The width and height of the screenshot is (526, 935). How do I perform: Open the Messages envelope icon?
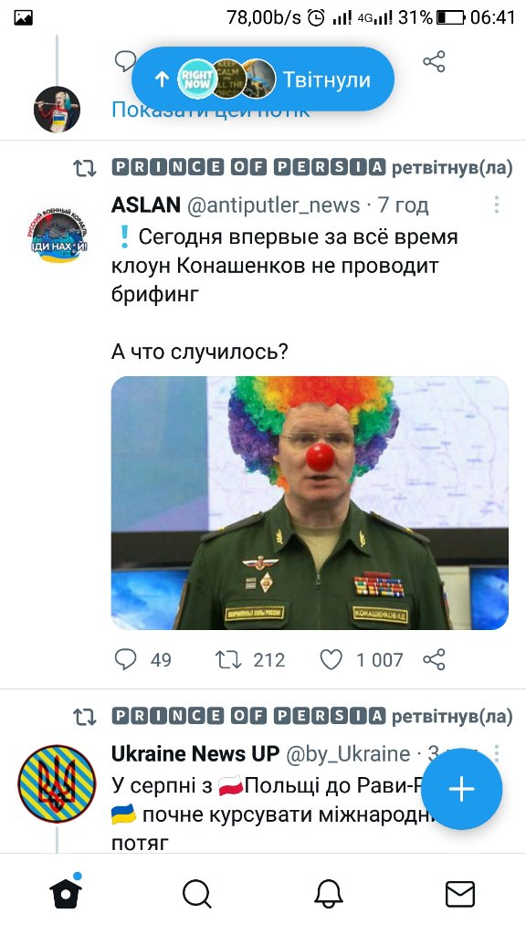tap(460, 895)
